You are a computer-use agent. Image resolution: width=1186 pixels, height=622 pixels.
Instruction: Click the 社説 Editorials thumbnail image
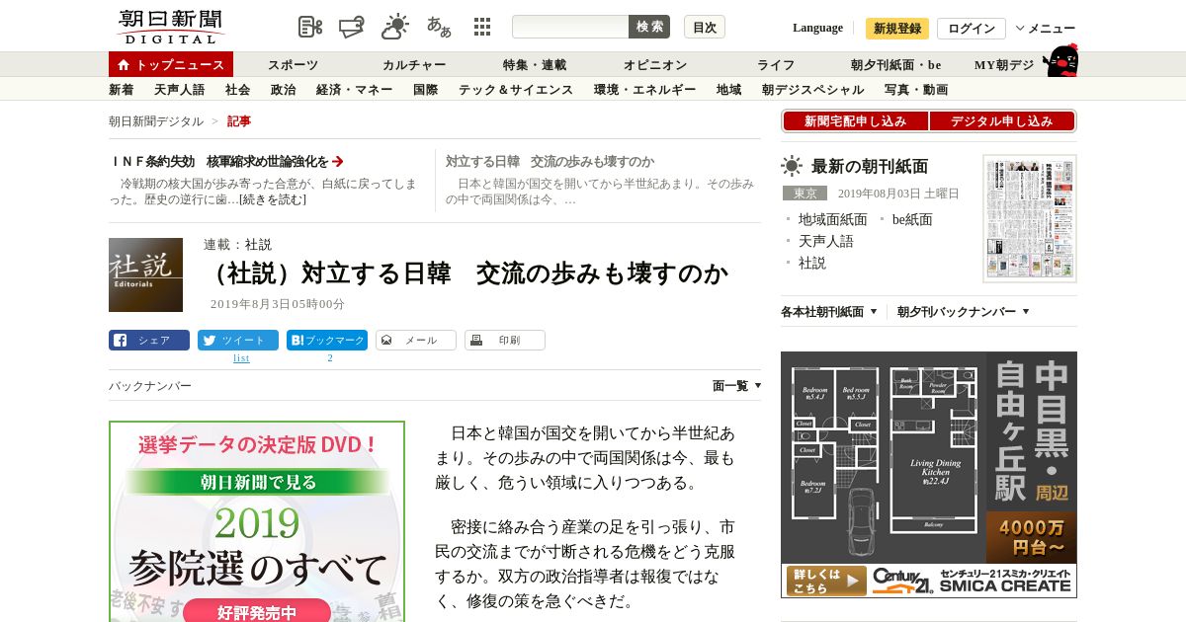point(145,274)
